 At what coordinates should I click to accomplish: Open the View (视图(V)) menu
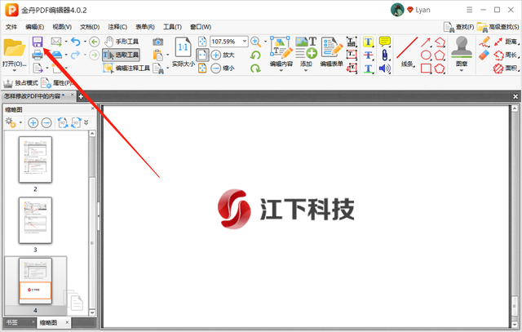coord(62,27)
